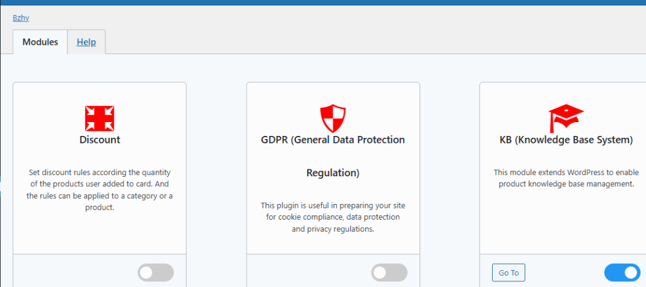Click the GDPR cookie compliance description
This screenshot has height=287, width=646.
(x=333, y=217)
